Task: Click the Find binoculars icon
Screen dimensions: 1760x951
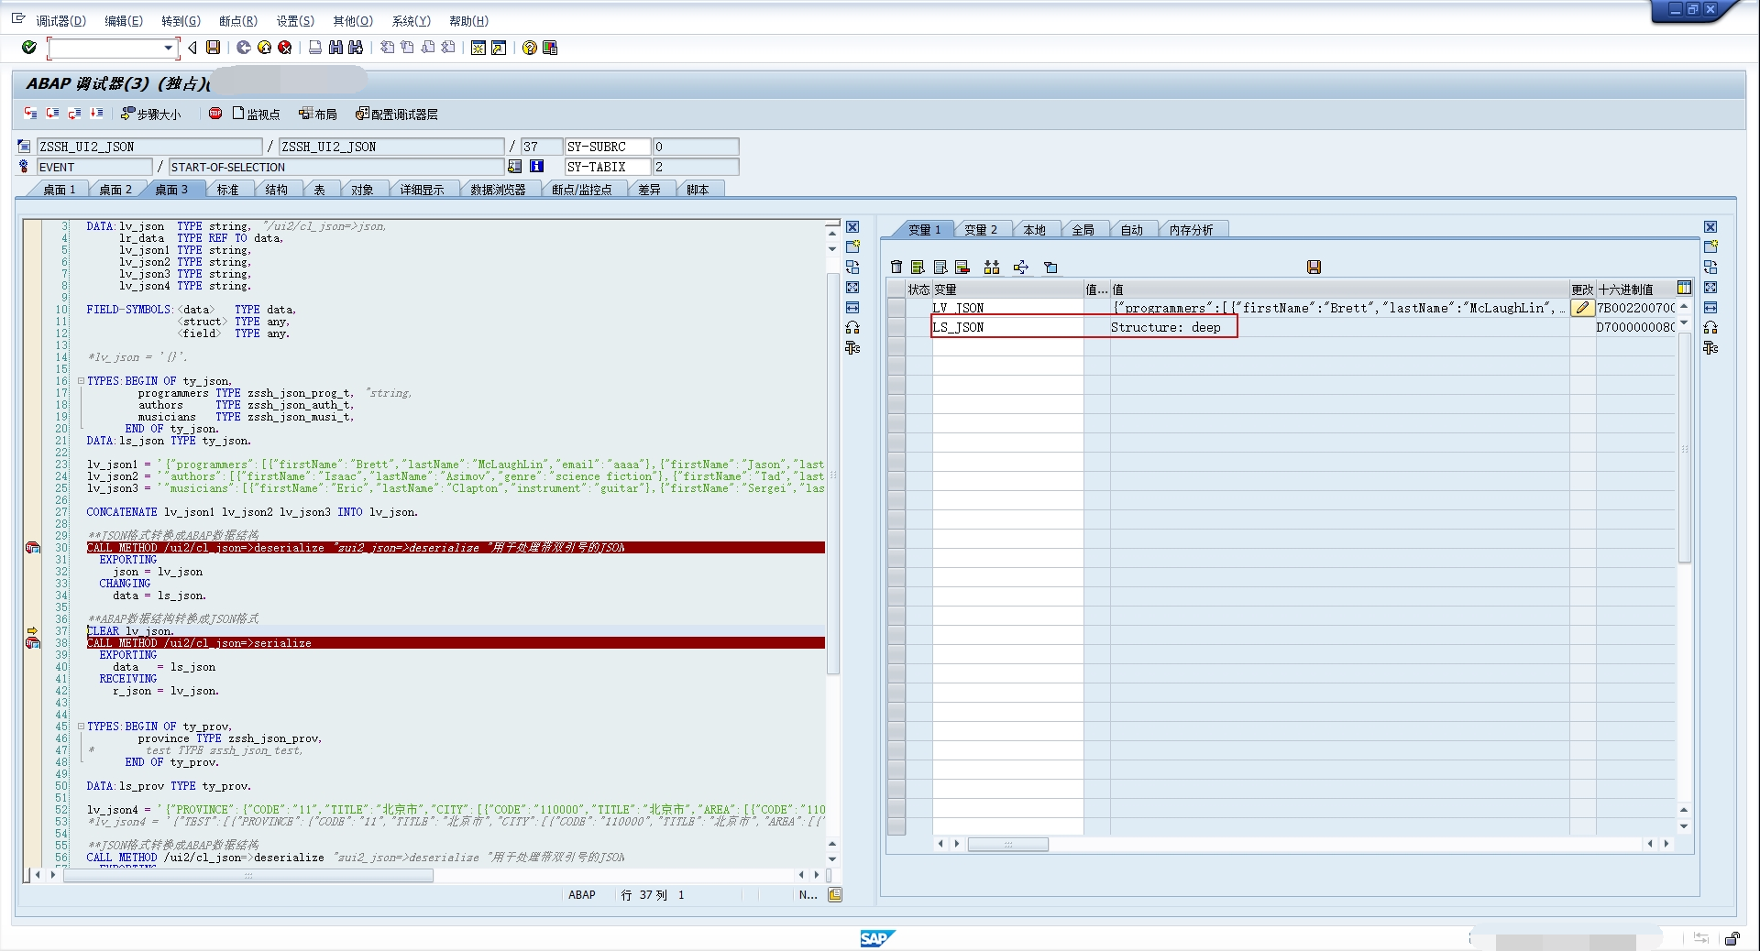Action: click(335, 48)
